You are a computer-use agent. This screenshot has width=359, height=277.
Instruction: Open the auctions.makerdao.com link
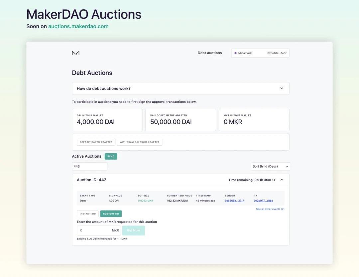(78, 26)
